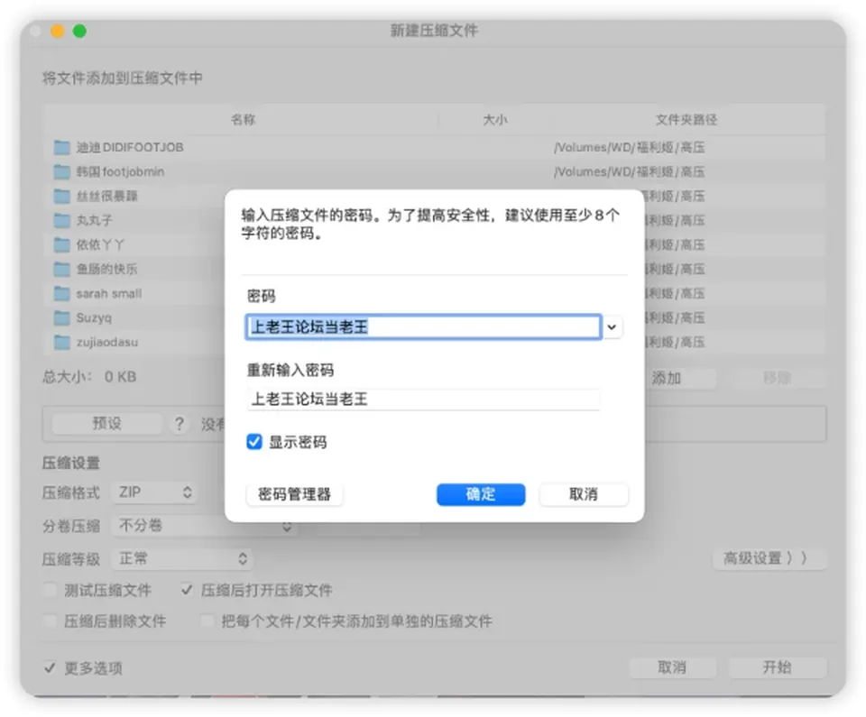This screenshot has height=717, width=866.
Task: Focus the 重新输入密码 field
Action: (x=423, y=399)
